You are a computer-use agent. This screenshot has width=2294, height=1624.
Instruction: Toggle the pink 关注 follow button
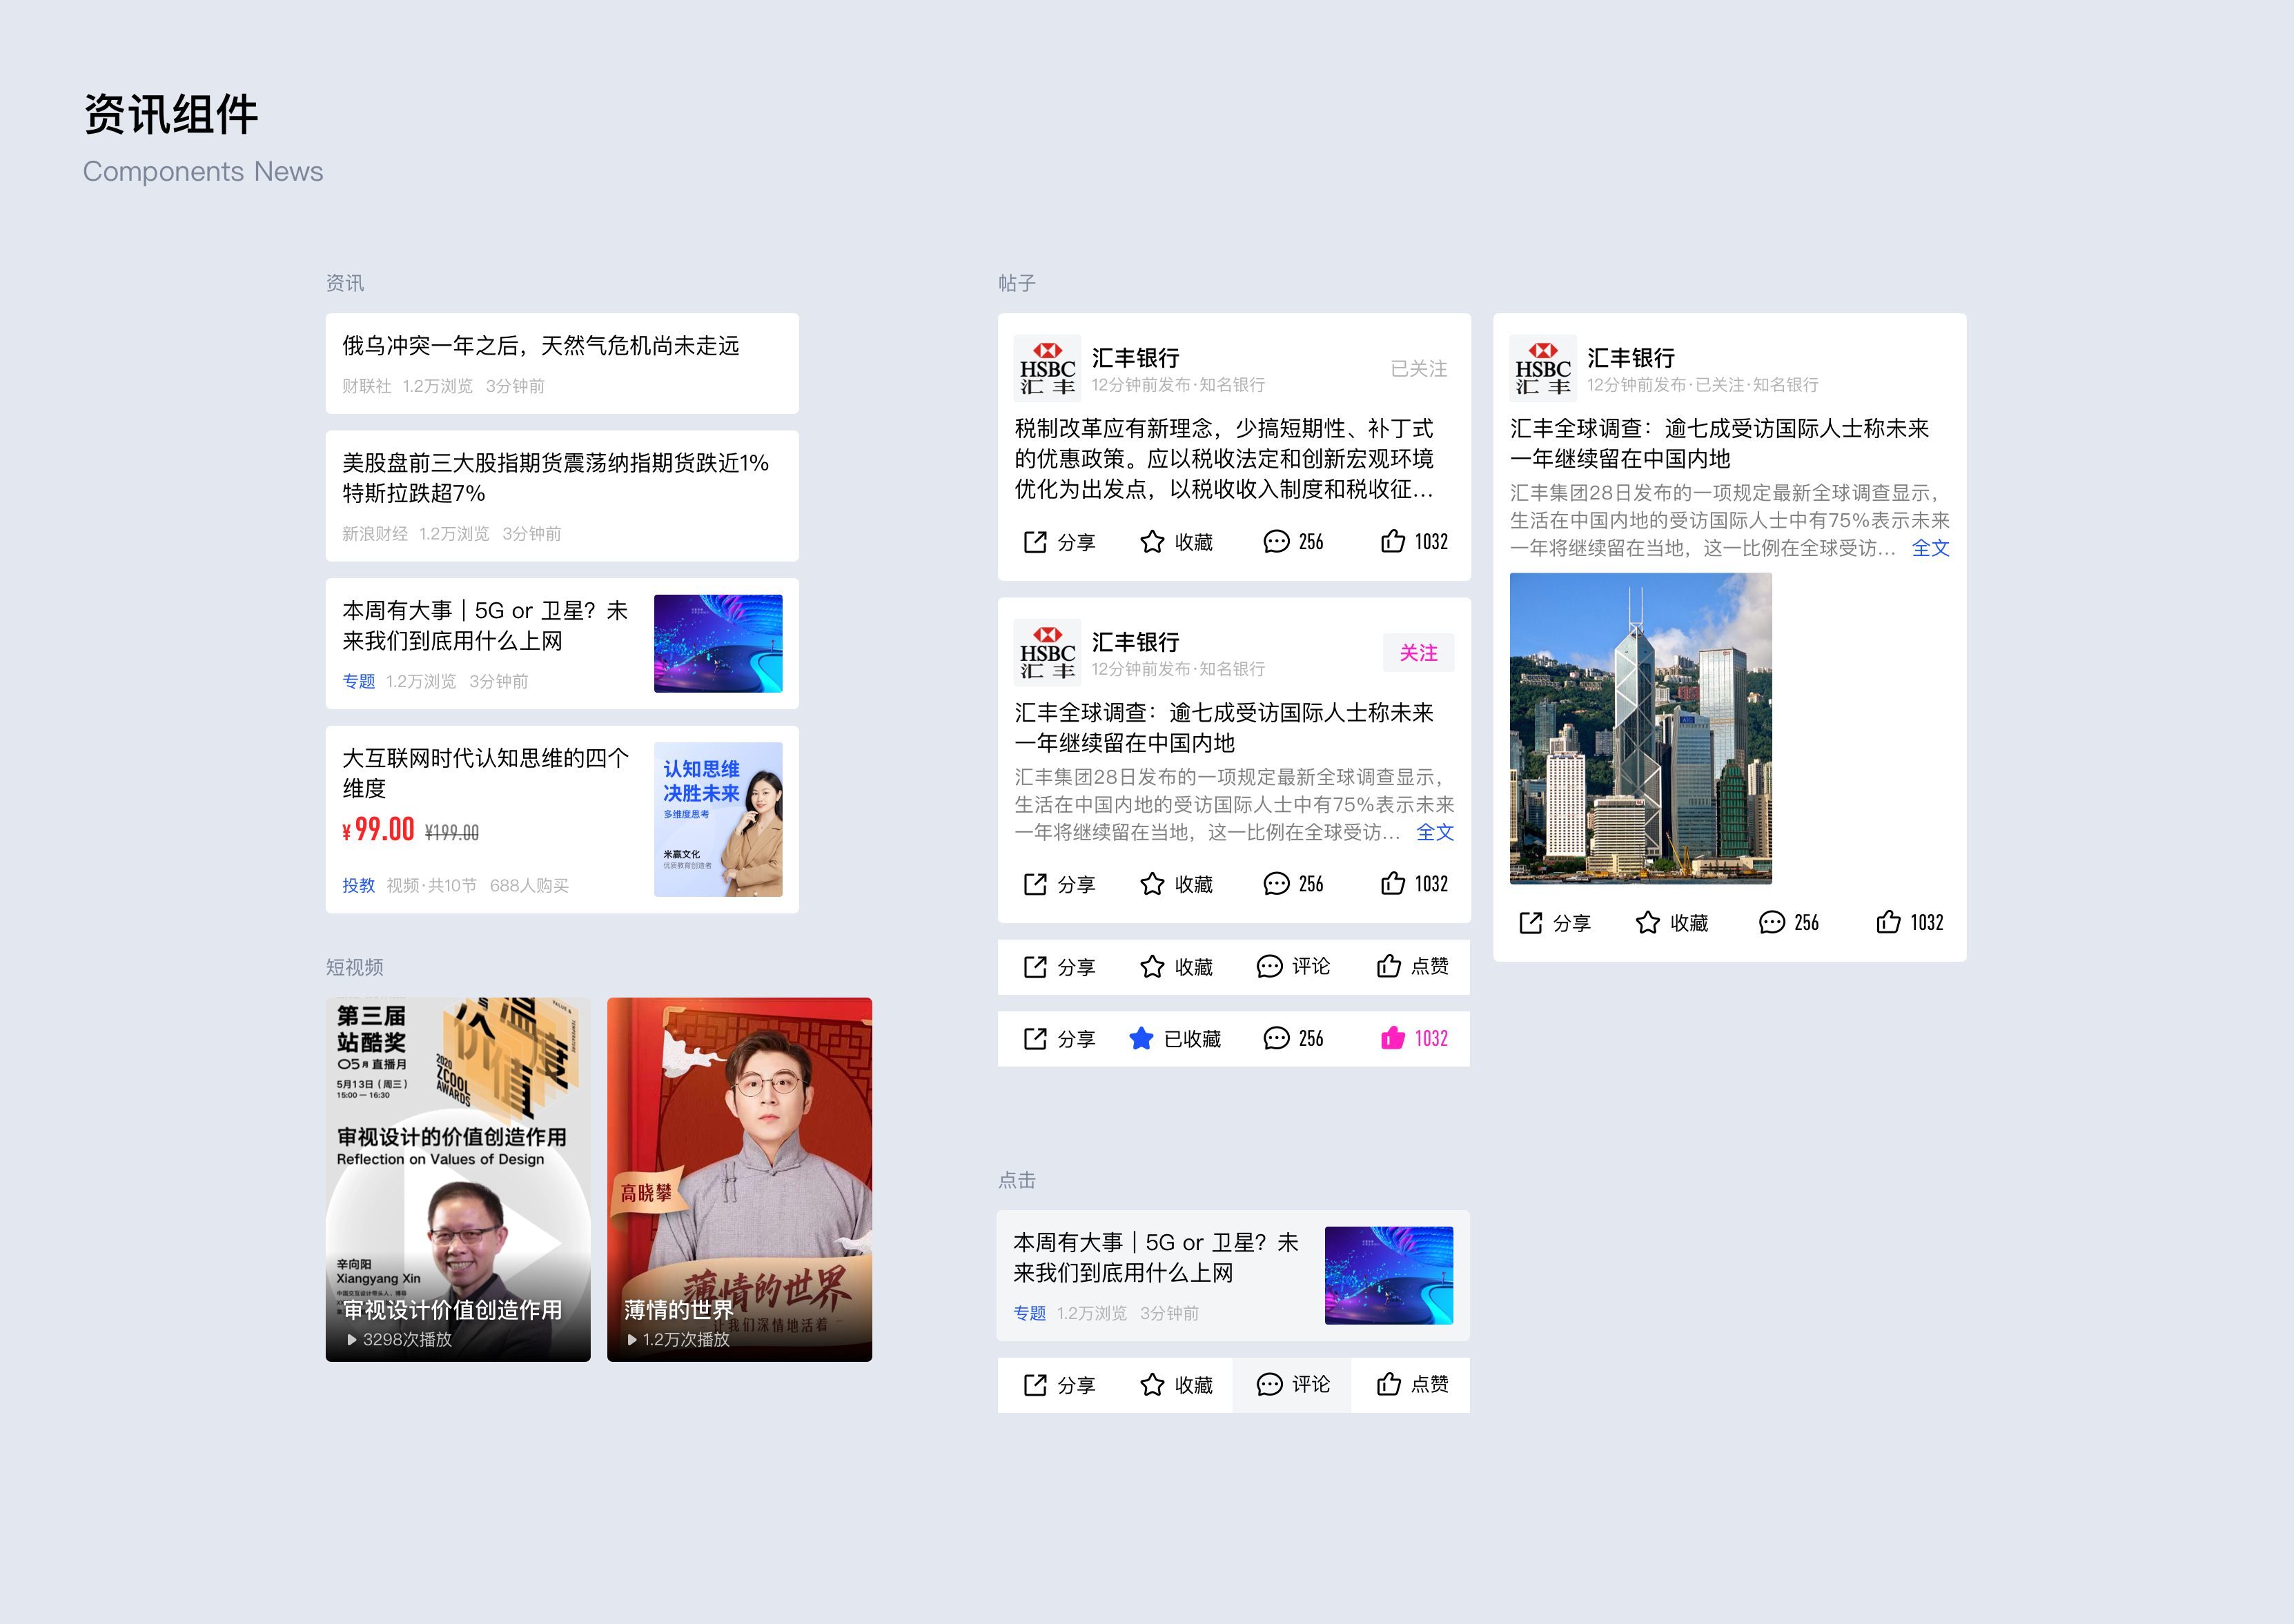[1418, 653]
